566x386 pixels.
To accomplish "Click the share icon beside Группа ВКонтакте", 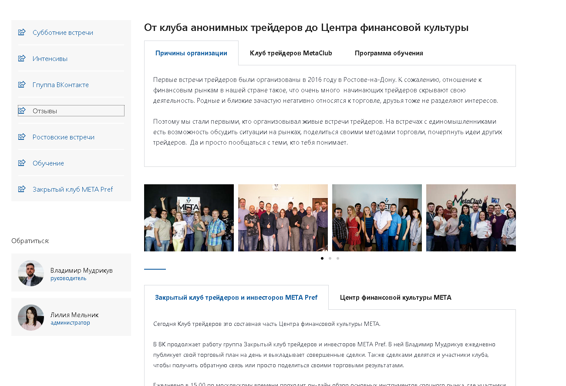I will (x=22, y=85).
